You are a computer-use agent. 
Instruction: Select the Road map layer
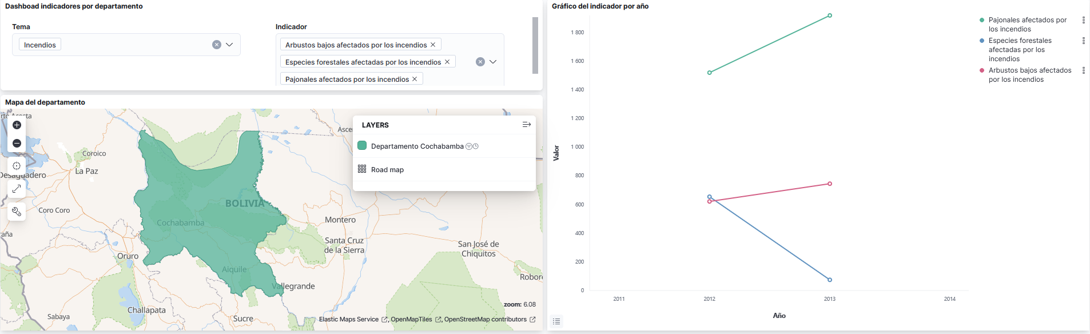[387, 170]
